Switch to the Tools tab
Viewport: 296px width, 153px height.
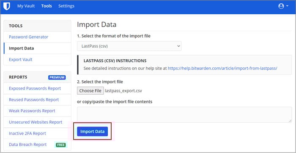coord(47,6)
